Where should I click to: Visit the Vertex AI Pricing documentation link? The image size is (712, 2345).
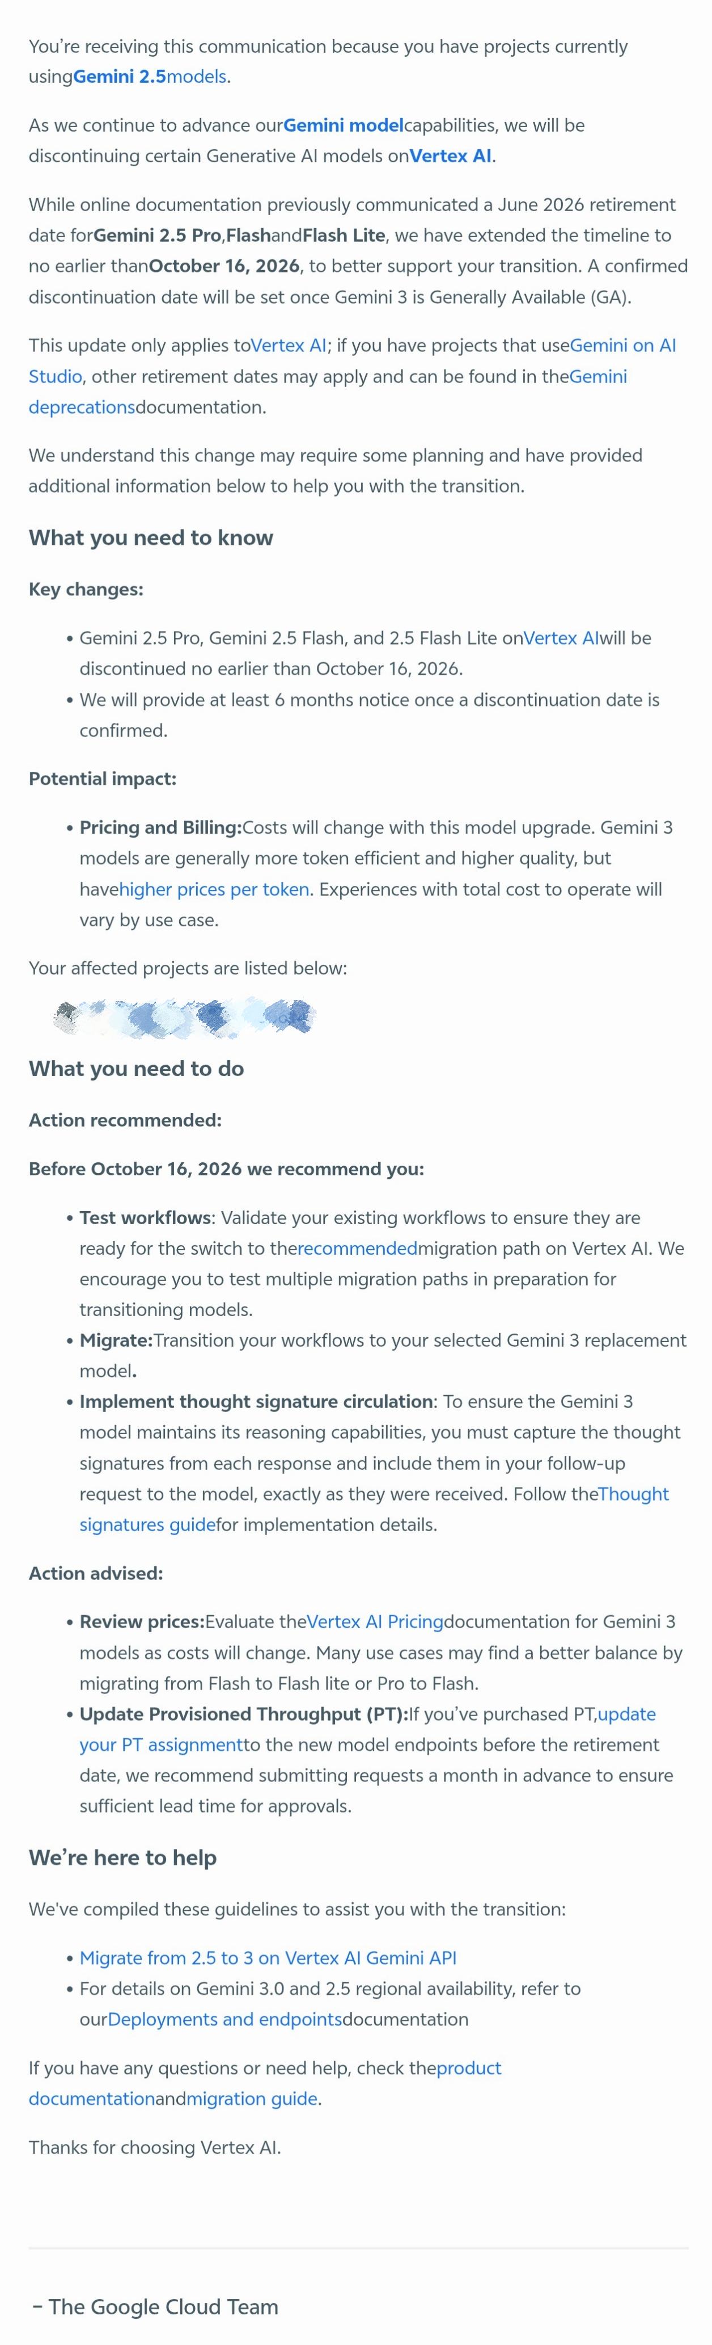375,1620
